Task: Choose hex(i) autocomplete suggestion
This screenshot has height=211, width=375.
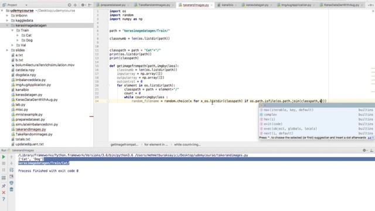Action: [x=316, y=120]
